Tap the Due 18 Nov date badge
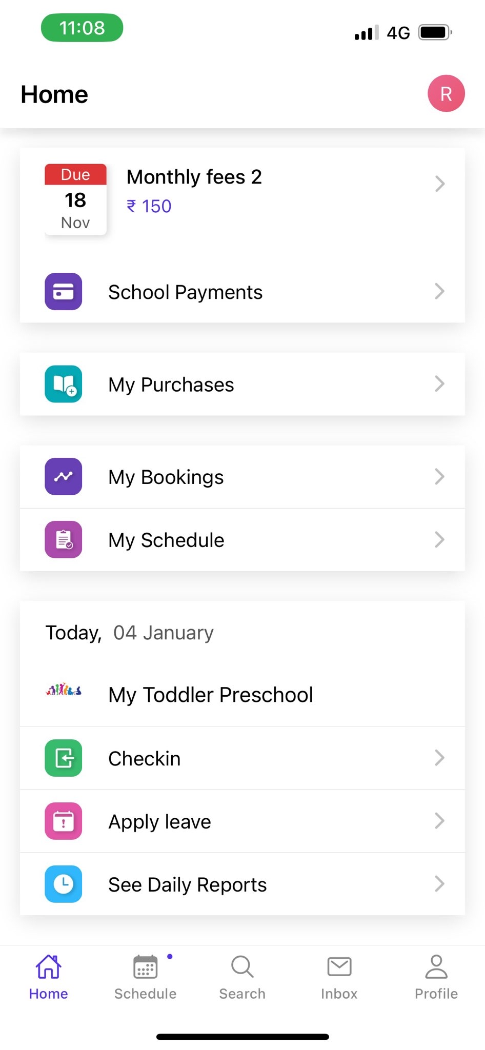The height and width of the screenshot is (1050, 485). click(75, 199)
